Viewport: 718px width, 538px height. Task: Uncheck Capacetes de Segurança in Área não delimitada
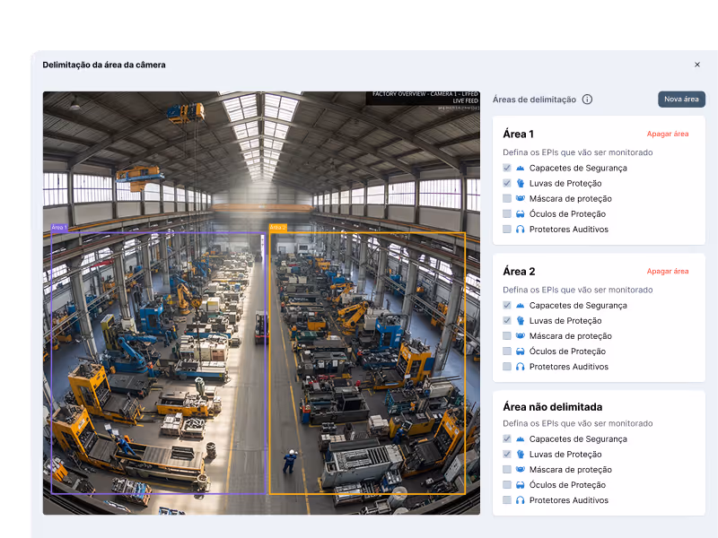coord(507,438)
